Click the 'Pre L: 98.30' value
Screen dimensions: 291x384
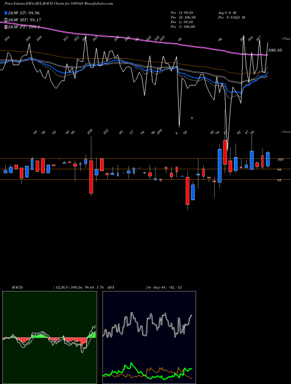183,22
